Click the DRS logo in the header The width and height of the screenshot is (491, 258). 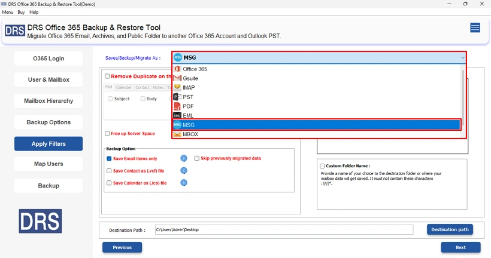15,30
